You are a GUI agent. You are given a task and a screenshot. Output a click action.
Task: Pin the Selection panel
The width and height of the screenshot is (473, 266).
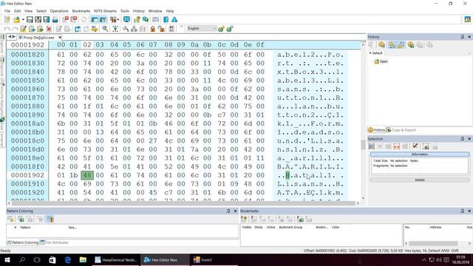(462, 139)
